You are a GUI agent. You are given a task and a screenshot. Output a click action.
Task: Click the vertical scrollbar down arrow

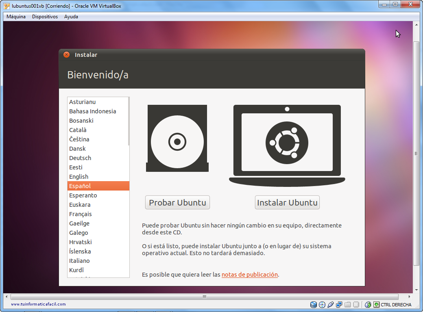[416, 290]
